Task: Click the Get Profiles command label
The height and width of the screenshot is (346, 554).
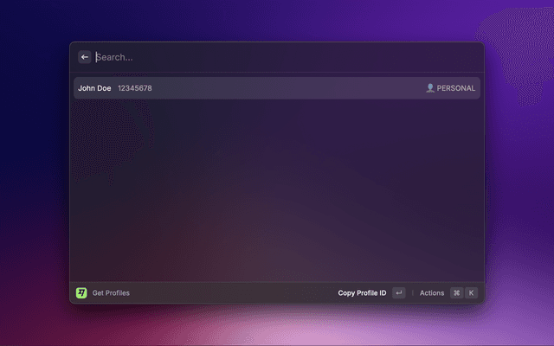Action: (x=111, y=293)
